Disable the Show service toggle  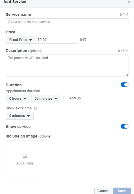125,126
